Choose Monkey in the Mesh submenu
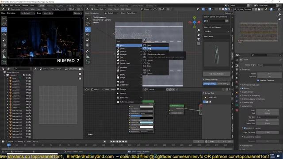The width and height of the screenshot is (283, 159). [x=156, y=73]
